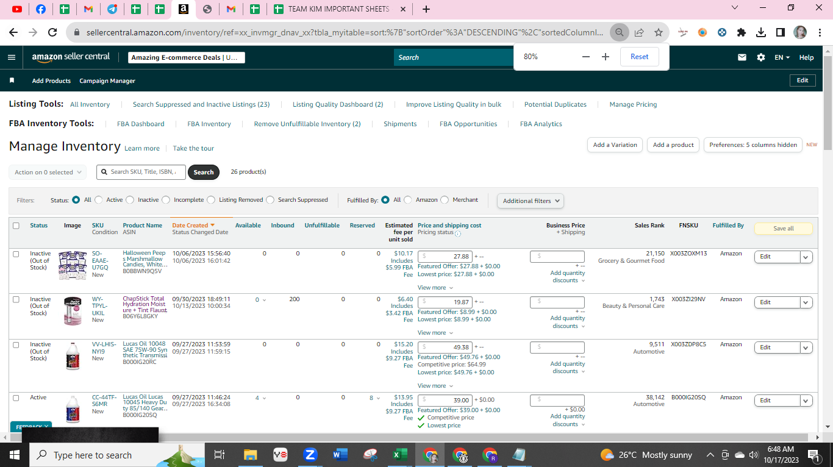Image resolution: width=833 pixels, height=467 pixels.
Task: Focus the Search SKU, Title, ISBN field
Action: click(141, 172)
